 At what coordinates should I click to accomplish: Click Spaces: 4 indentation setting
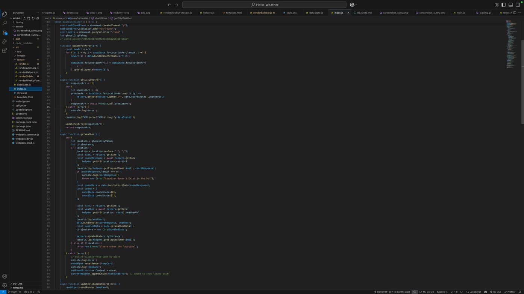[x=442, y=292]
